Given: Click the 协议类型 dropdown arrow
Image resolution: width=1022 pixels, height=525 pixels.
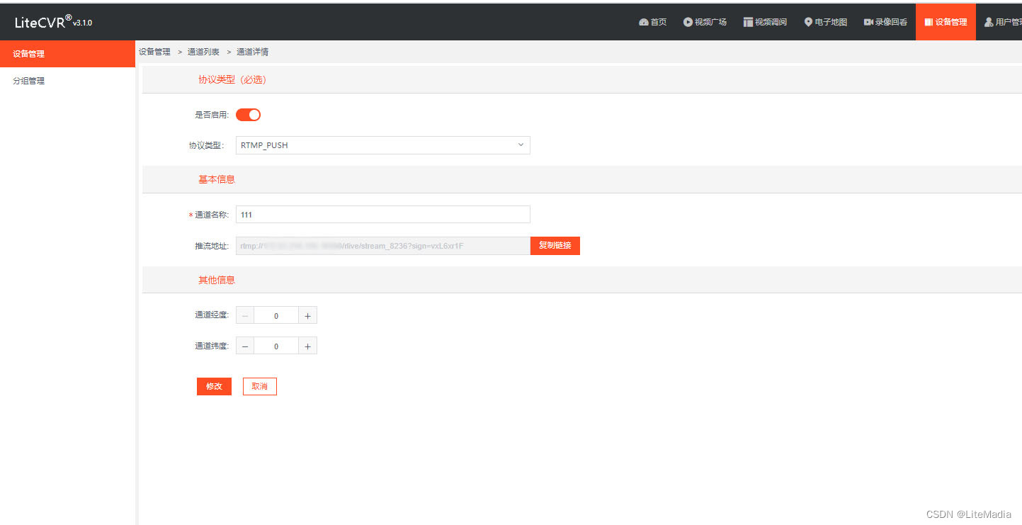Looking at the screenshot, I should click(521, 145).
